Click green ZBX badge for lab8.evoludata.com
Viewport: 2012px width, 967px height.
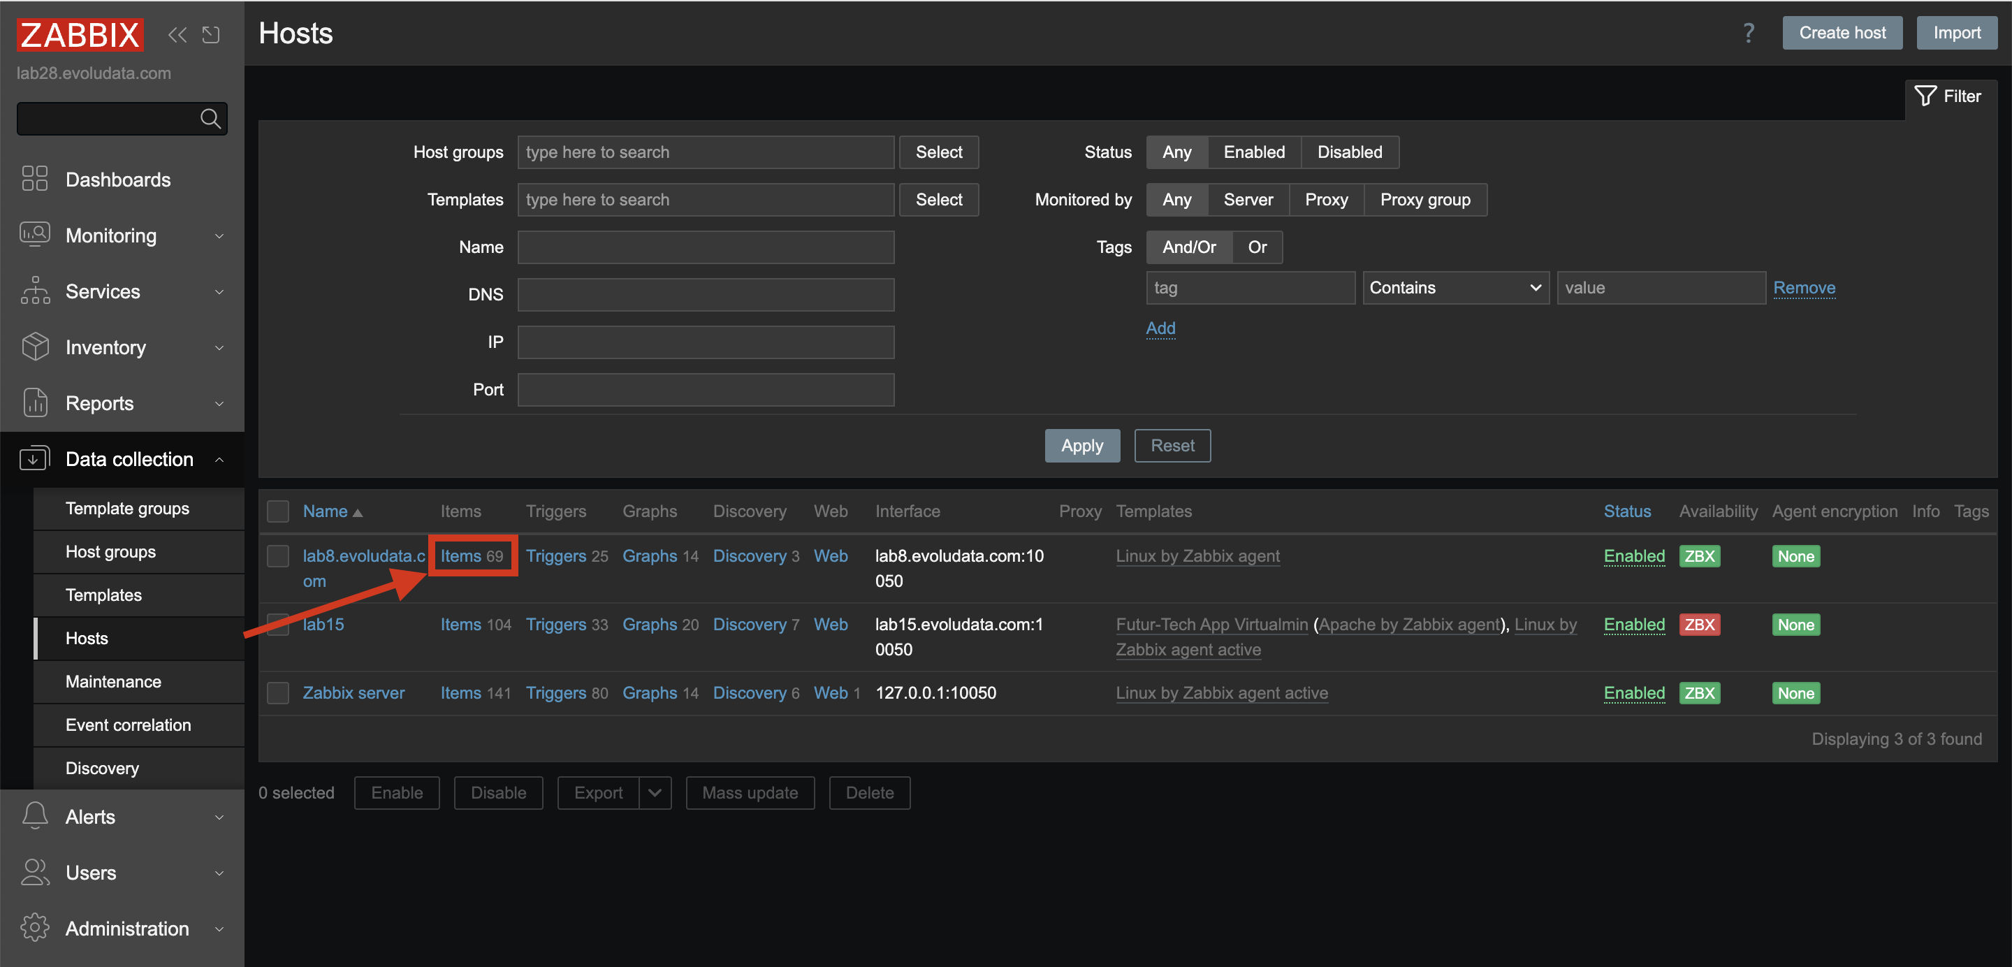click(x=1699, y=556)
